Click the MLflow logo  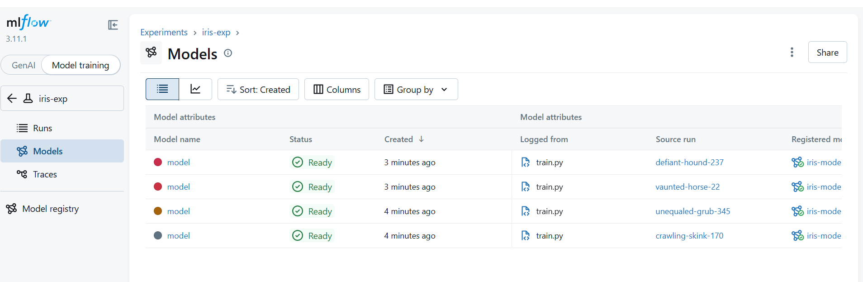(28, 22)
